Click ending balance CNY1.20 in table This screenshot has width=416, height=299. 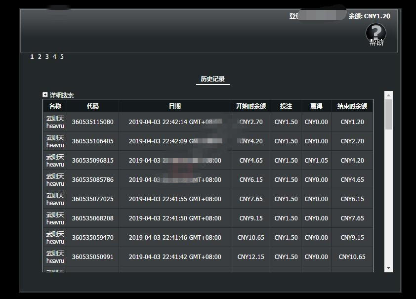pos(352,122)
